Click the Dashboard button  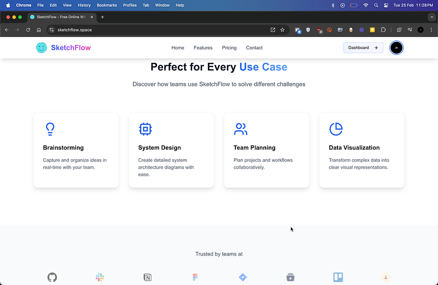363,47
